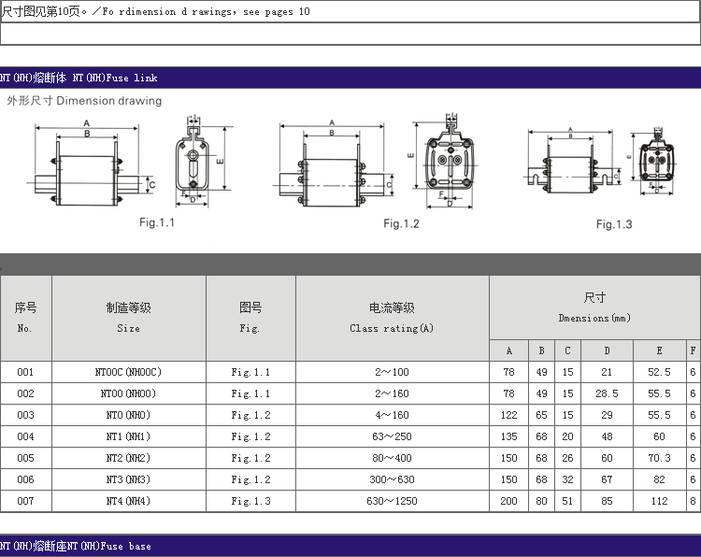Click the '80~400' class rating cell
The width and height of the screenshot is (701, 557).
(x=392, y=458)
